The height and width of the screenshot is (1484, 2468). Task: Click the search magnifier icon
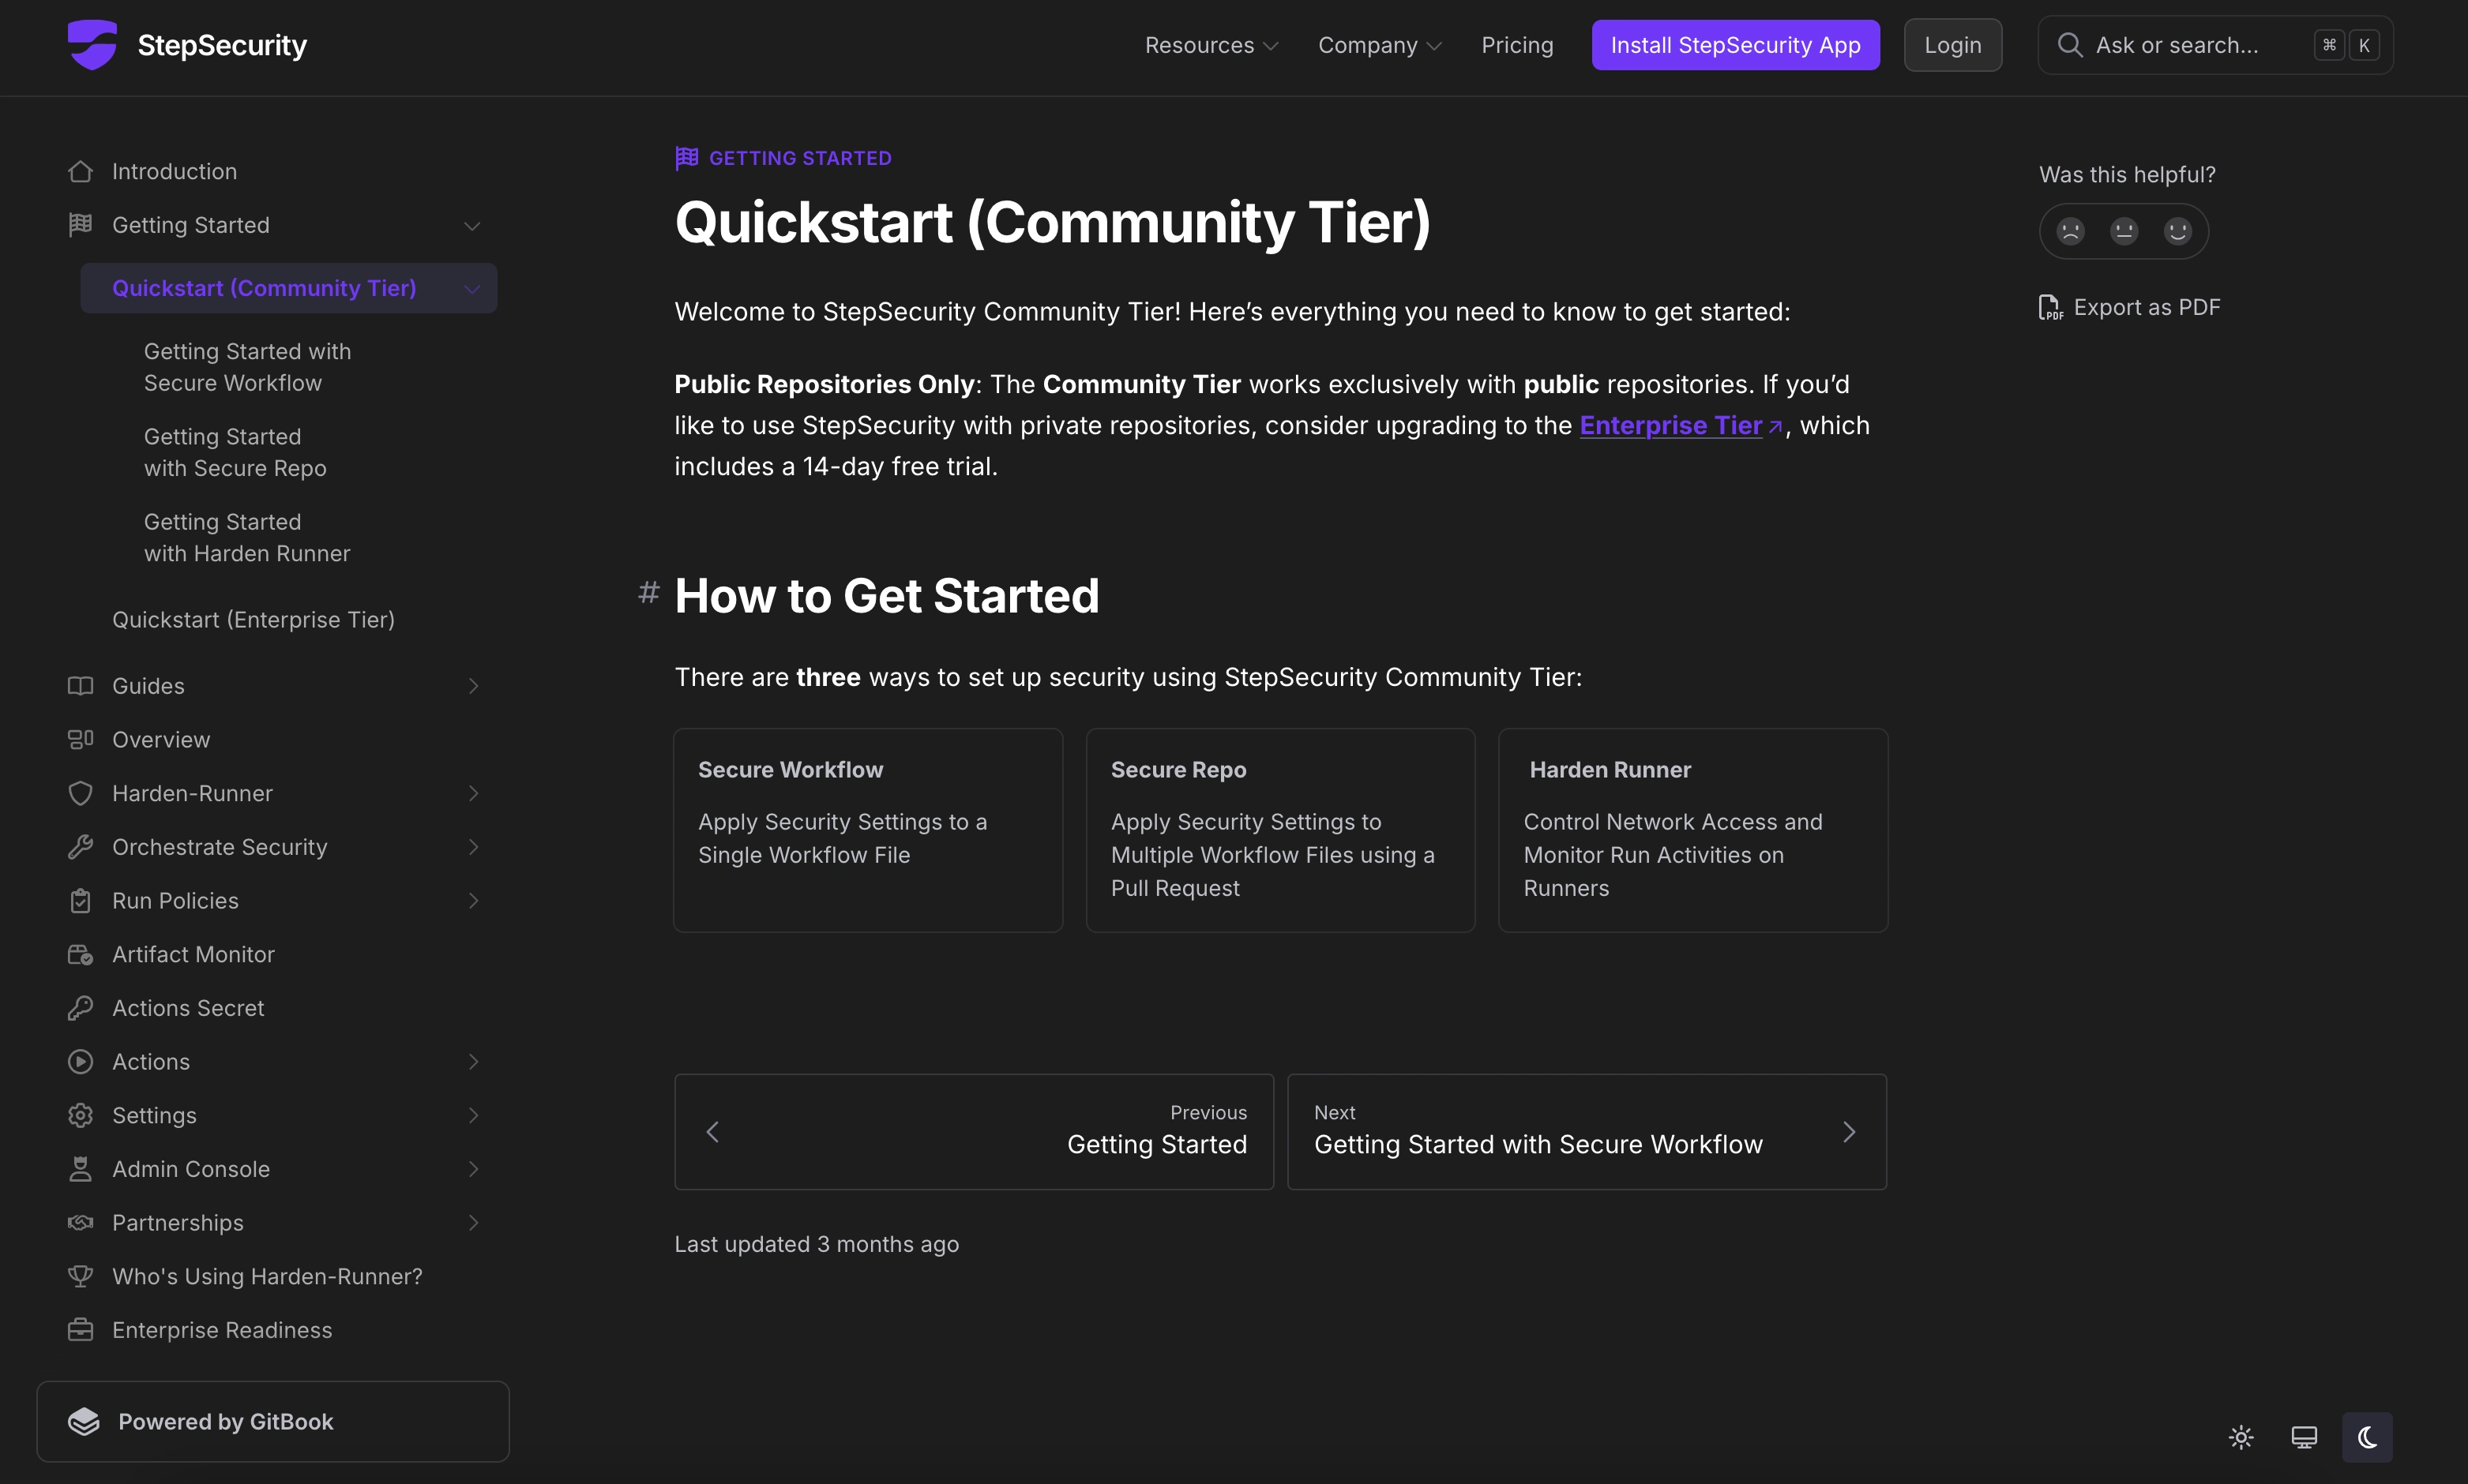[2070, 45]
